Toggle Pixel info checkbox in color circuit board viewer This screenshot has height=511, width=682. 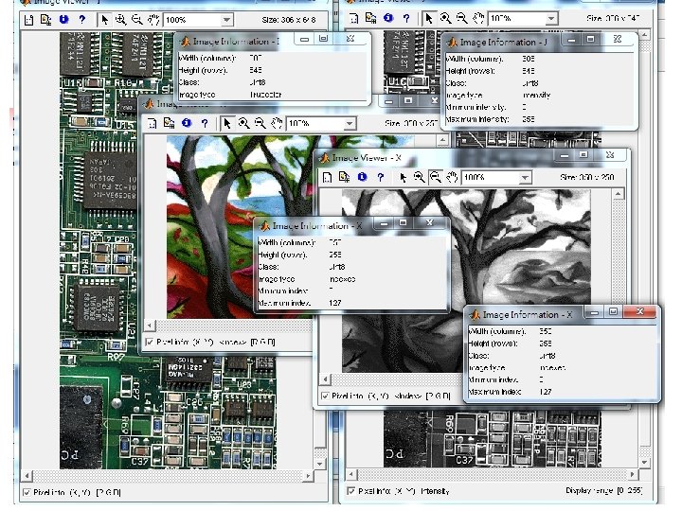point(27,493)
